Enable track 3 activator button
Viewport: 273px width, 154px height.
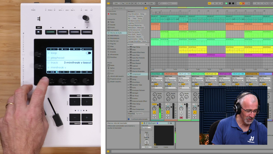pyautogui.click(x=181, y=112)
